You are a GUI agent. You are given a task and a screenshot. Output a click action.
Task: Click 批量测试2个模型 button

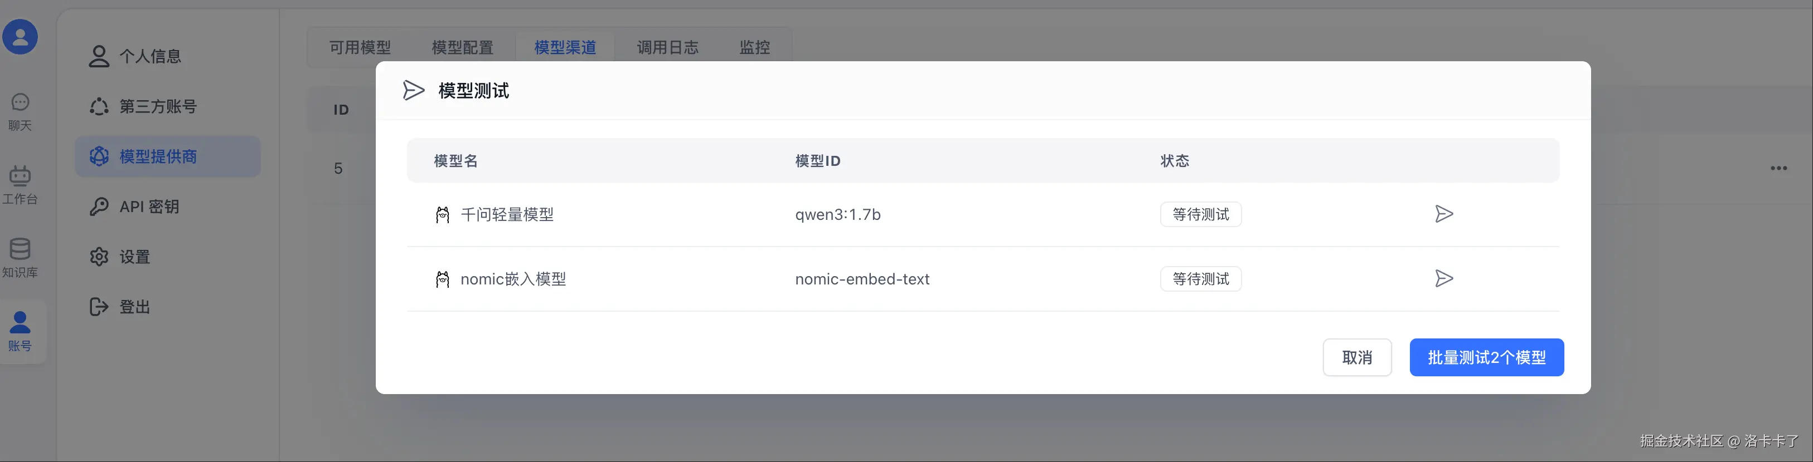(x=1486, y=357)
